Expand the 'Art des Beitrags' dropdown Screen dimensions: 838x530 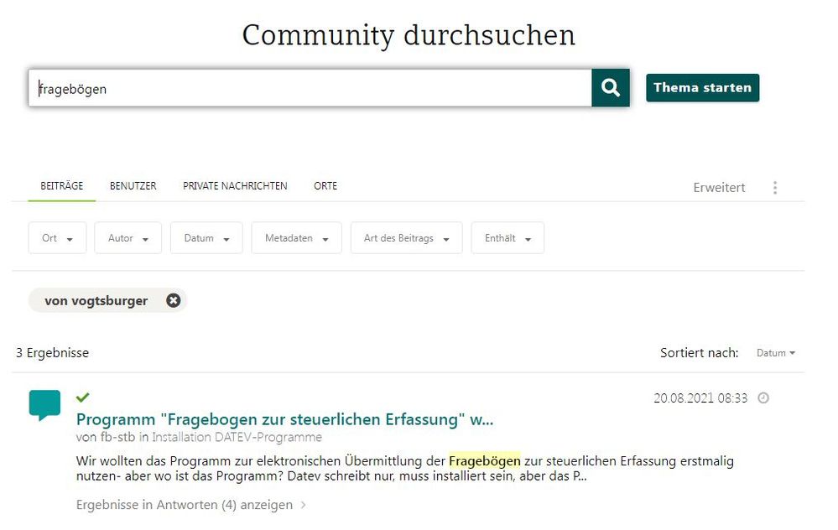point(406,238)
